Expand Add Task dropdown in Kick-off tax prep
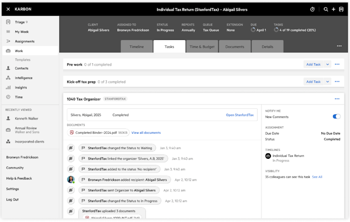This screenshot has width=350, height=222. [328, 82]
